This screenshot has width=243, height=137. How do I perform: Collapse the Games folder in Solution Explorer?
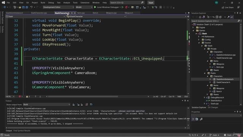[x=193, y=30]
